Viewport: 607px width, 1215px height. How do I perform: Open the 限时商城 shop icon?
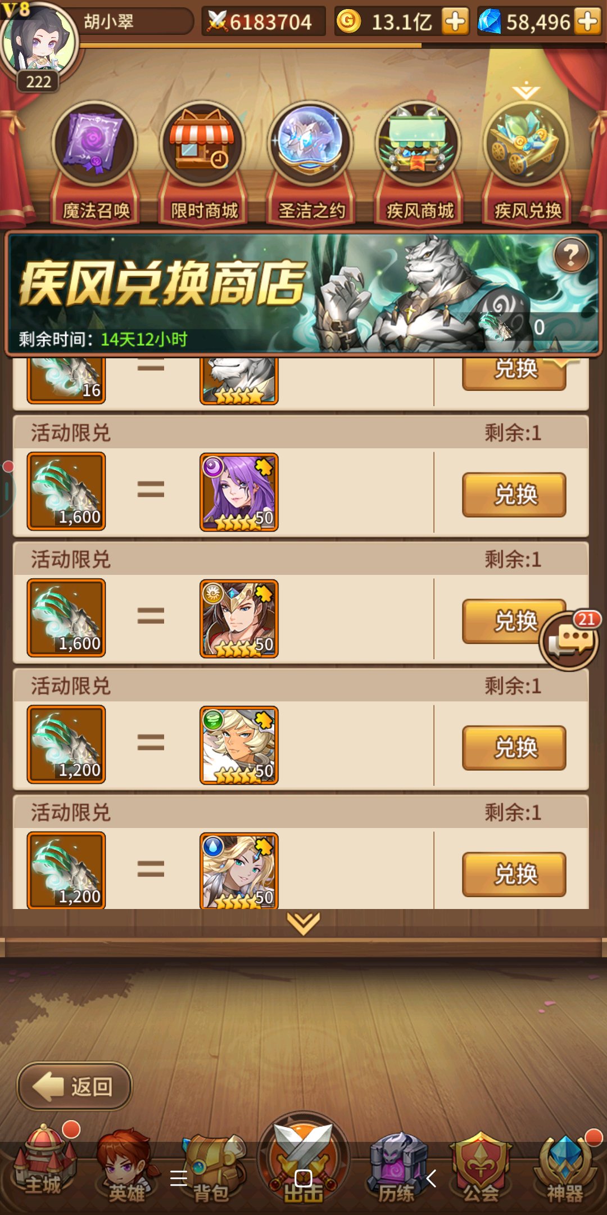click(x=203, y=145)
